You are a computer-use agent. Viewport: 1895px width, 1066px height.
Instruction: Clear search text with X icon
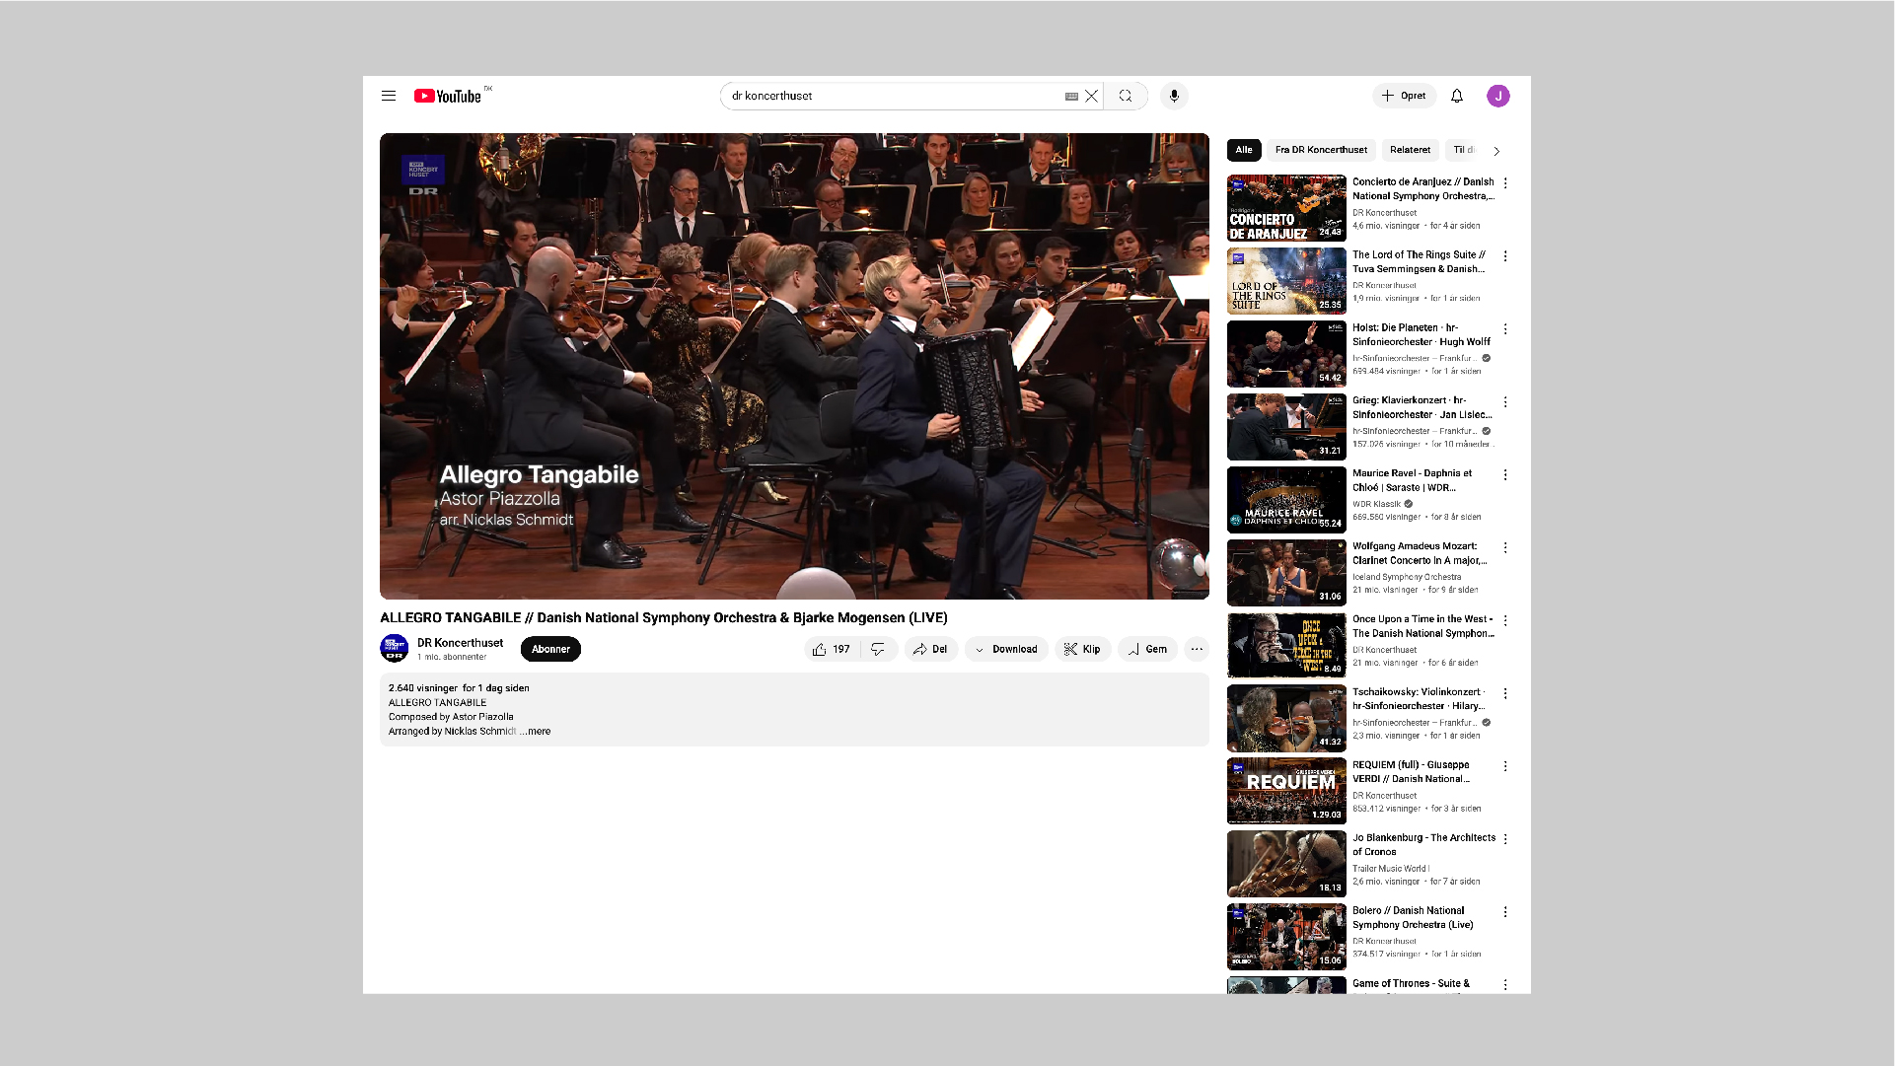pos(1091,96)
